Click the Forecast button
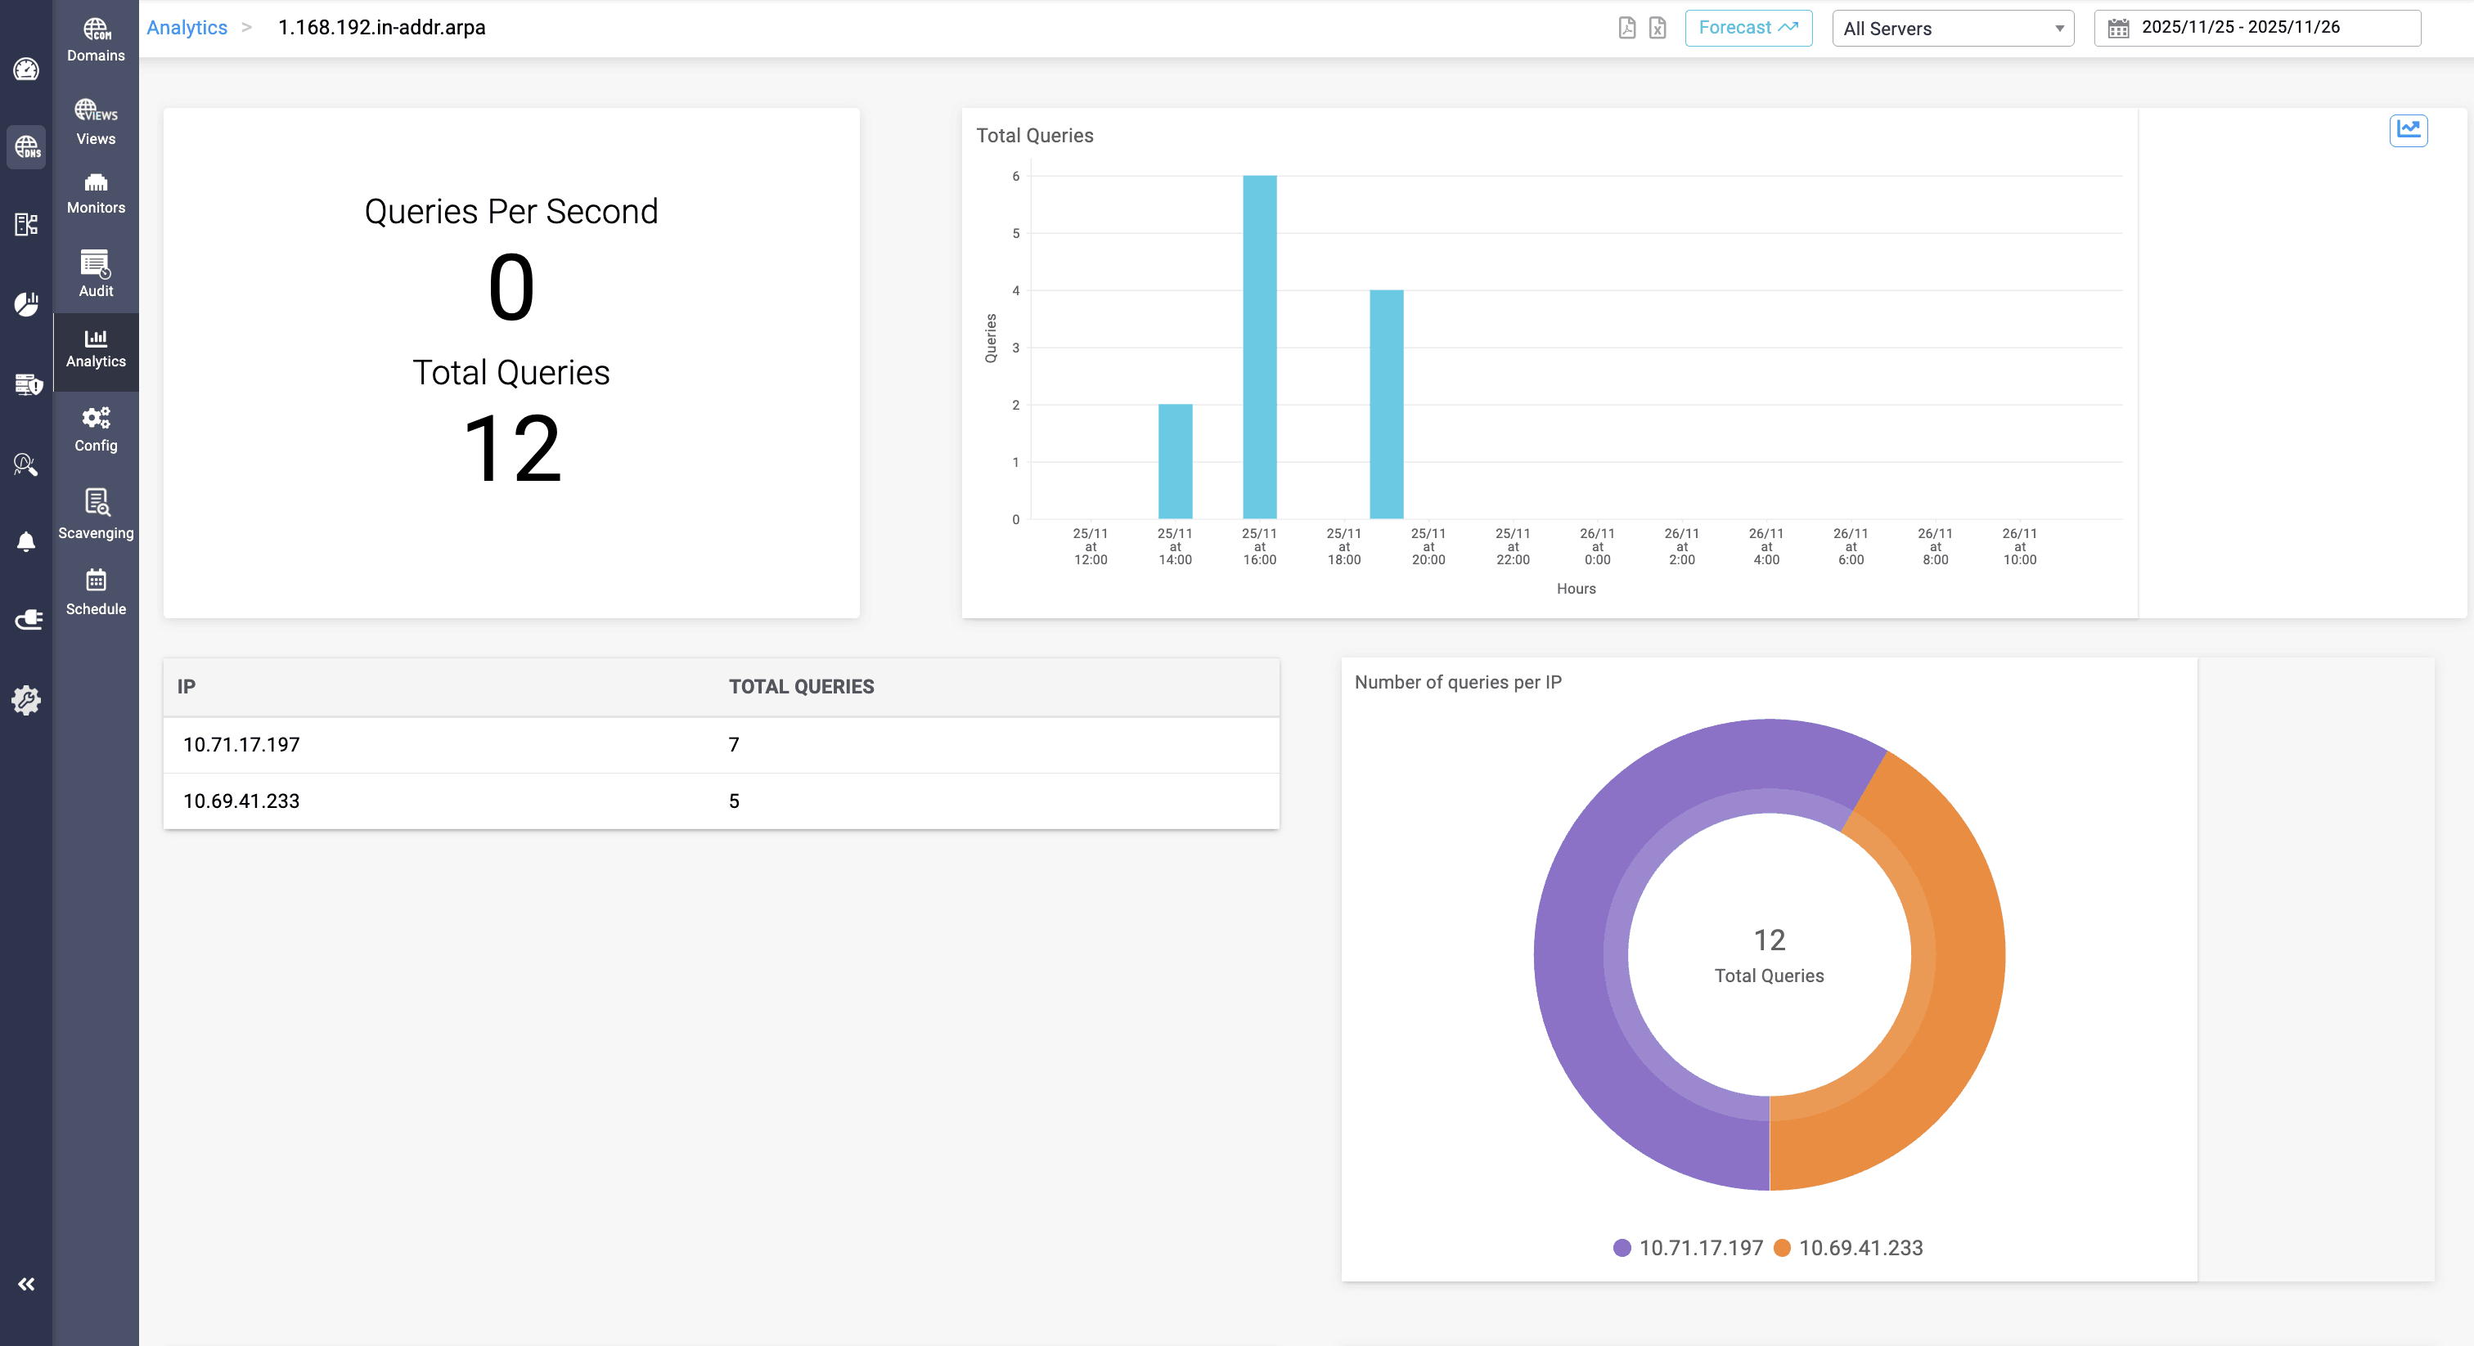This screenshot has height=1346, width=2474. click(1748, 28)
